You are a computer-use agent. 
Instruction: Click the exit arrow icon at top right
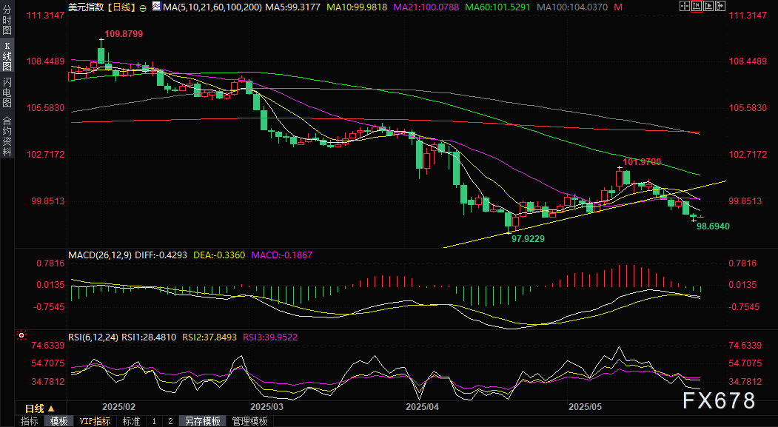coord(720,7)
